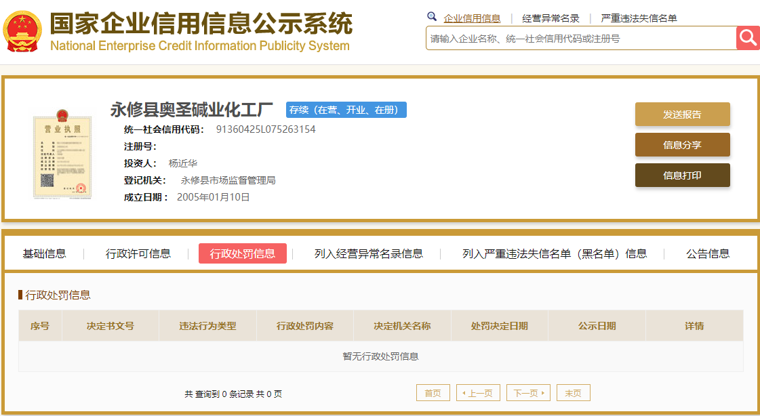Click the national emblem logo
This screenshot has width=760, height=416.
(23, 32)
